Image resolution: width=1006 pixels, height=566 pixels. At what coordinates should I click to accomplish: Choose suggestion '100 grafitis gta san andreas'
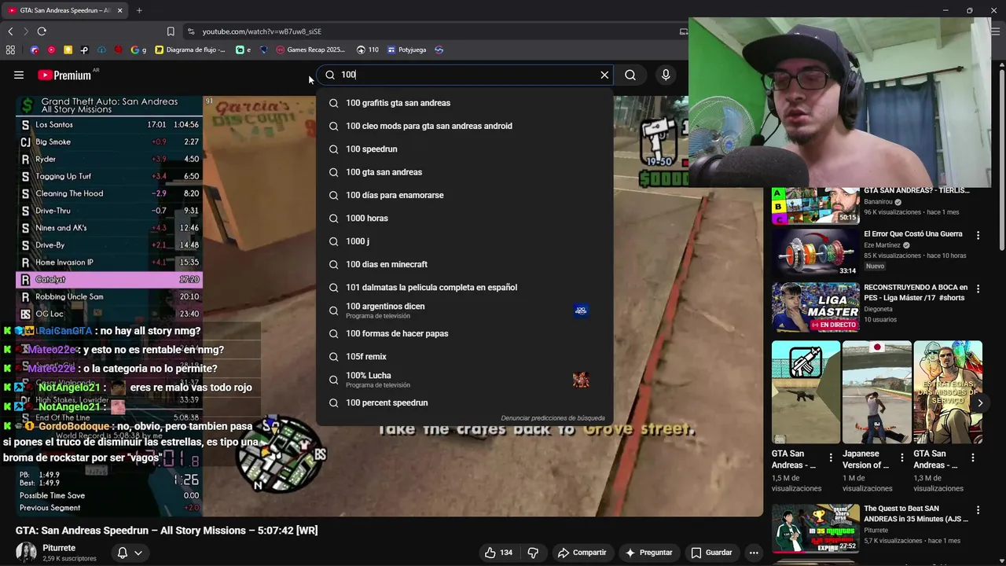pyautogui.click(x=464, y=103)
